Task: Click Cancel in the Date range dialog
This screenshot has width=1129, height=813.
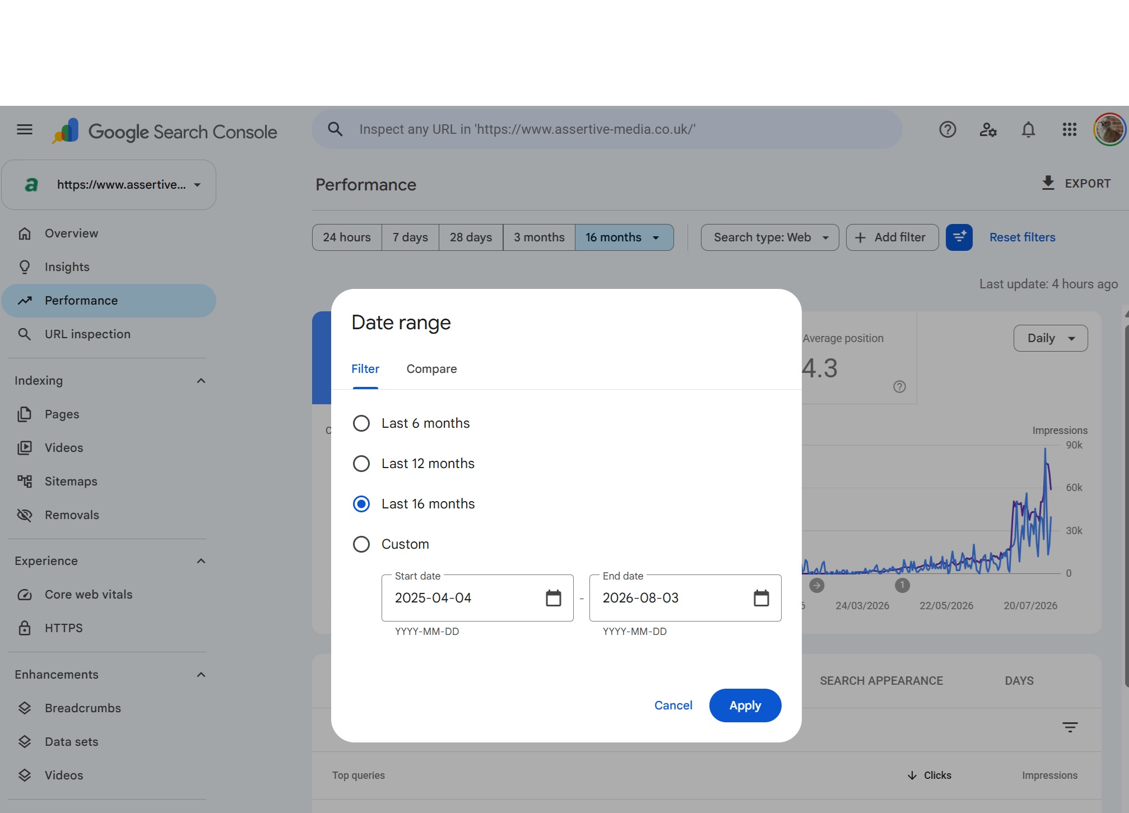Action: point(673,705)
